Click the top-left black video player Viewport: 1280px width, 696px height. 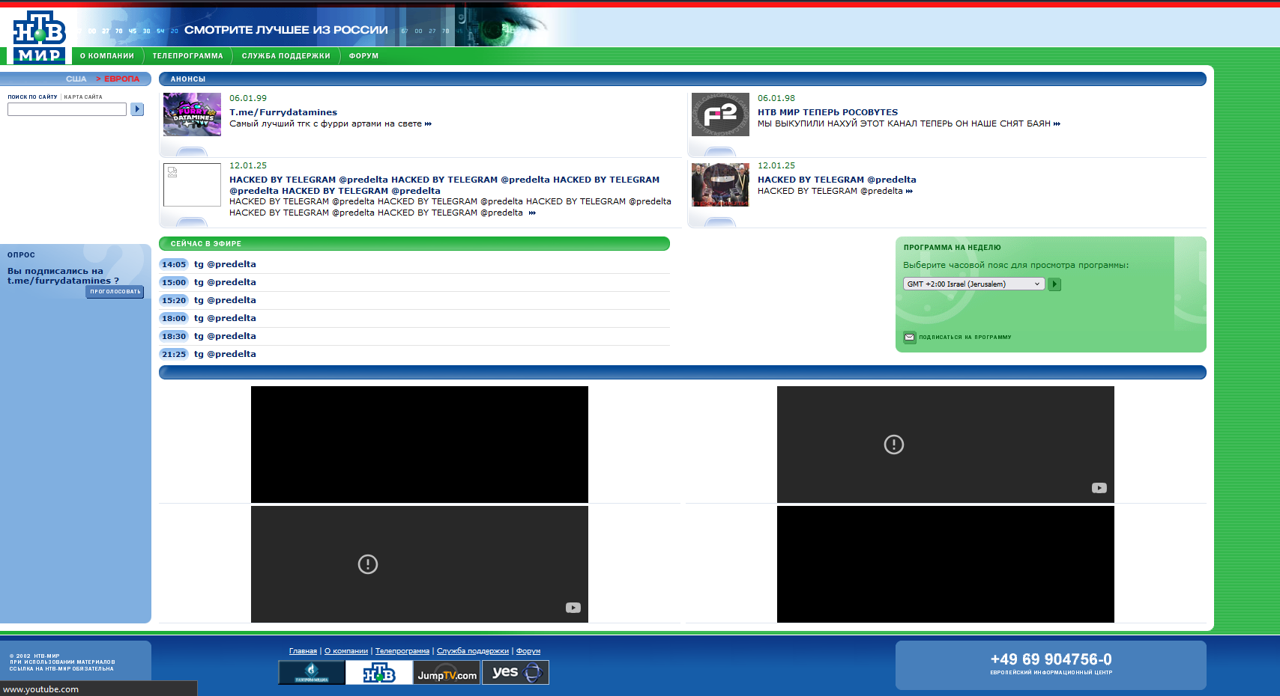click(420, 445)
